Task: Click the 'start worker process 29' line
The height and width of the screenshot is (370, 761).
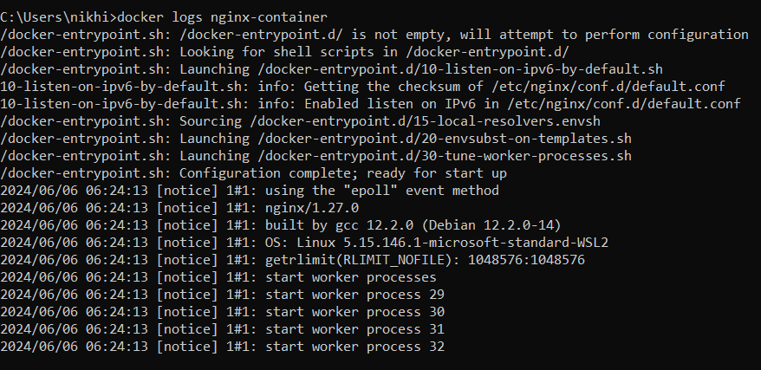Action: coord(223,295)
